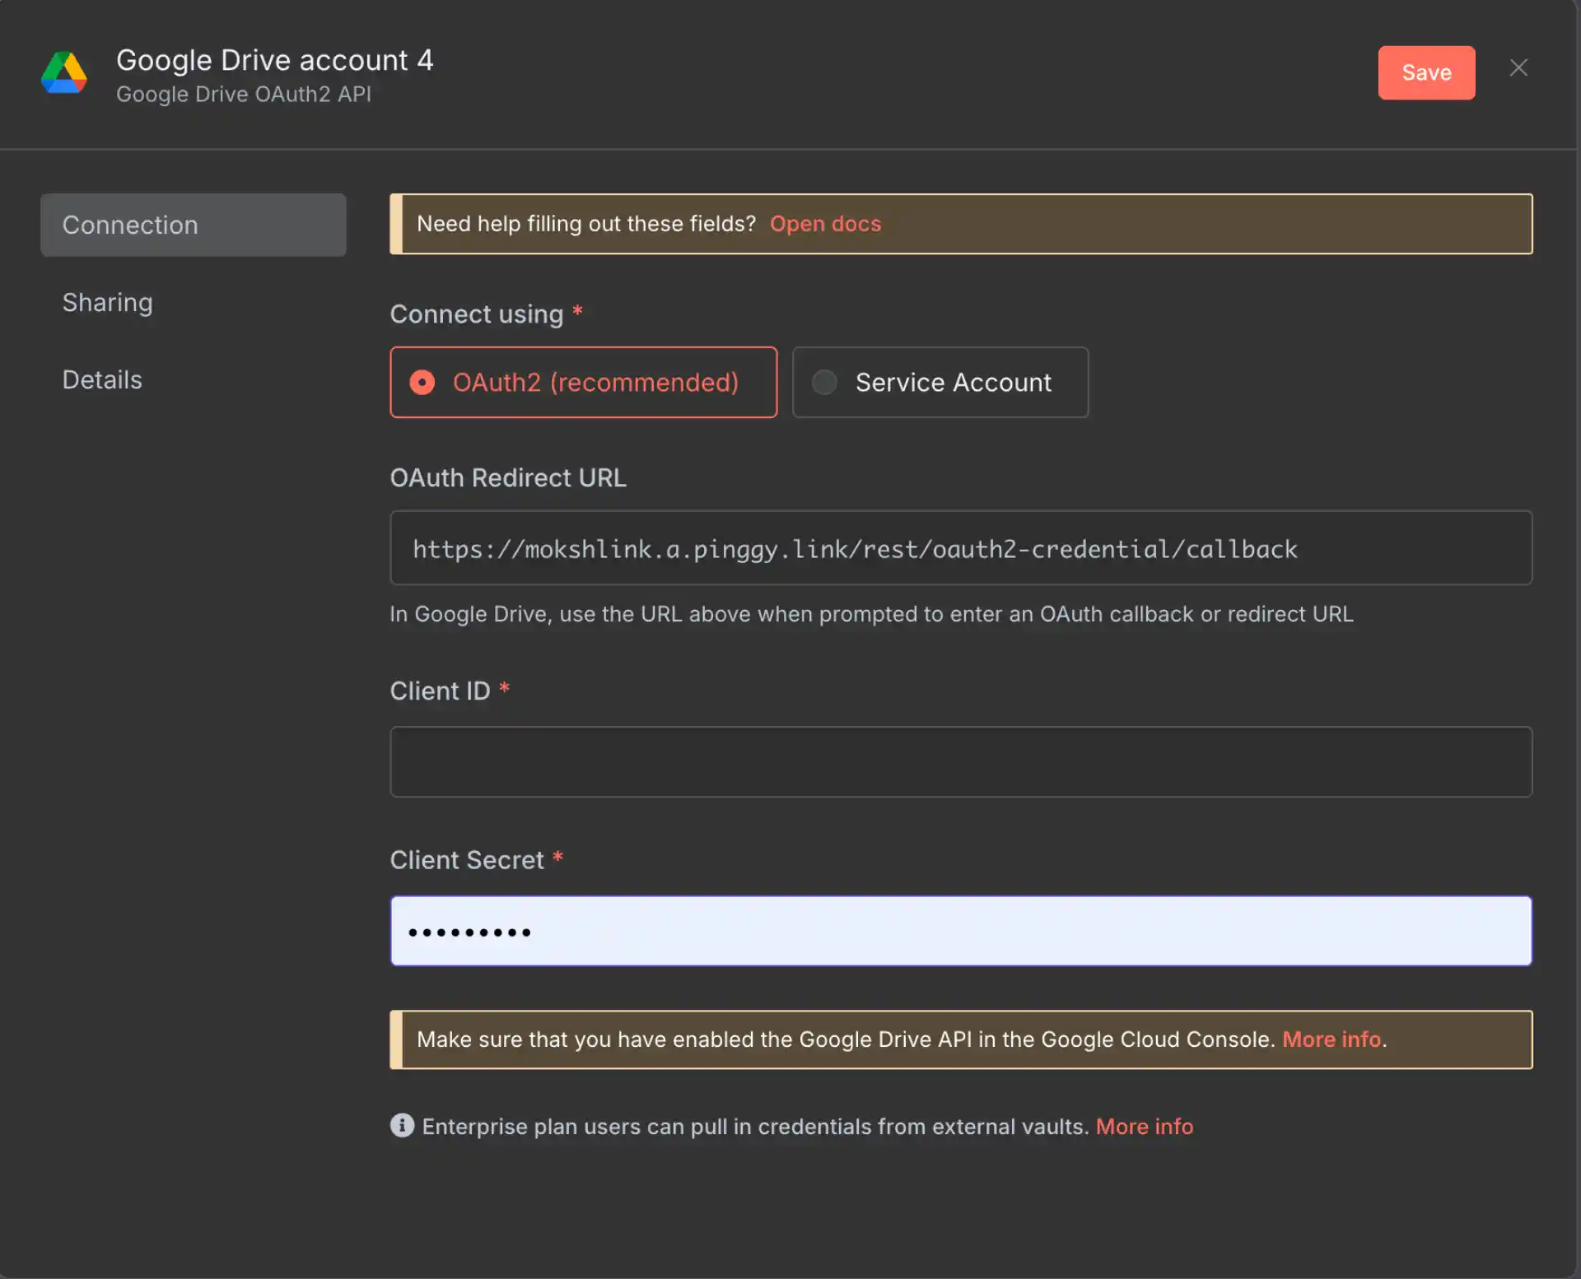Click the info icon beside Enterprise plan note

tap(402, 1125)
